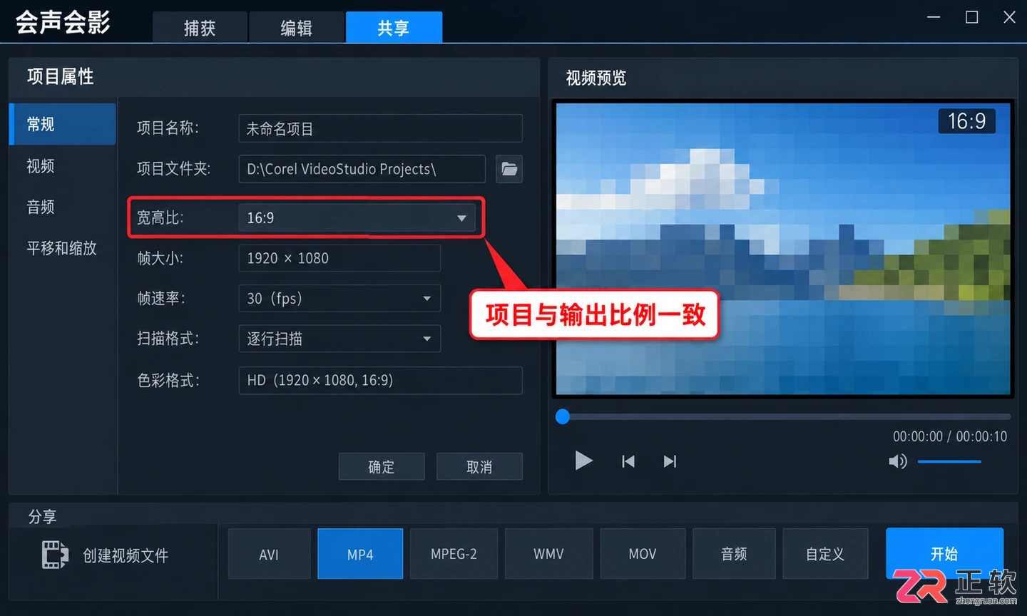Minimize the 会声会影 window
1027x616 pixels.
934,17
